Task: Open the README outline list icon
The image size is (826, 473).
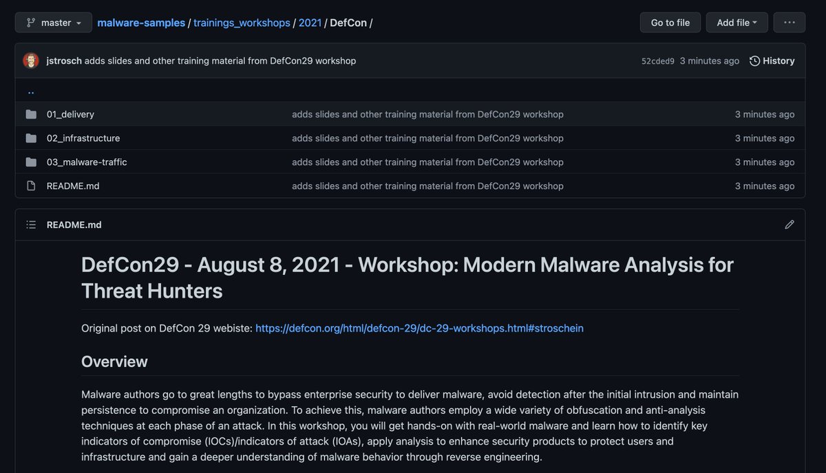Action: pos(31,225)
